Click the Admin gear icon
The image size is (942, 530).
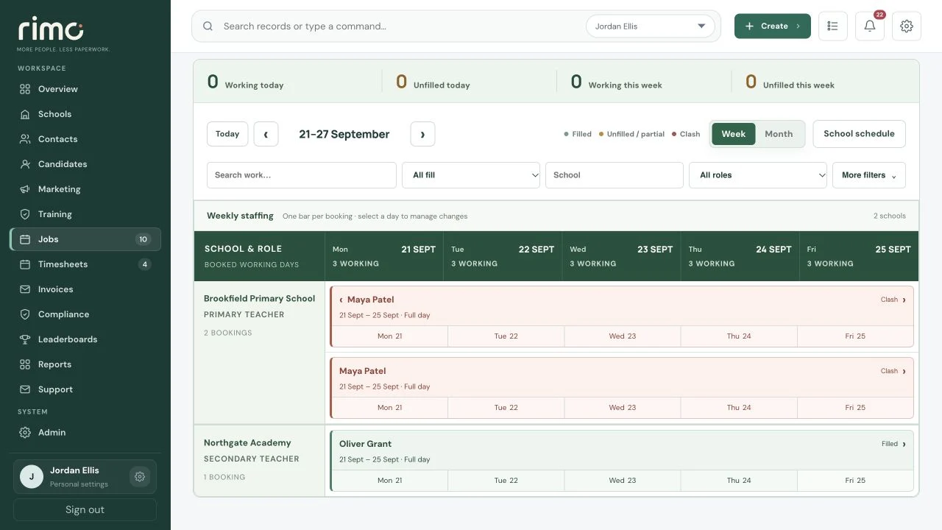coord(25,432)
